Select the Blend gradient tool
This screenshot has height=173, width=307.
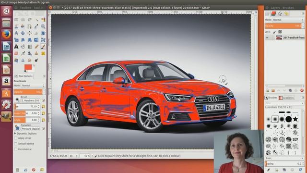point(30,47)
